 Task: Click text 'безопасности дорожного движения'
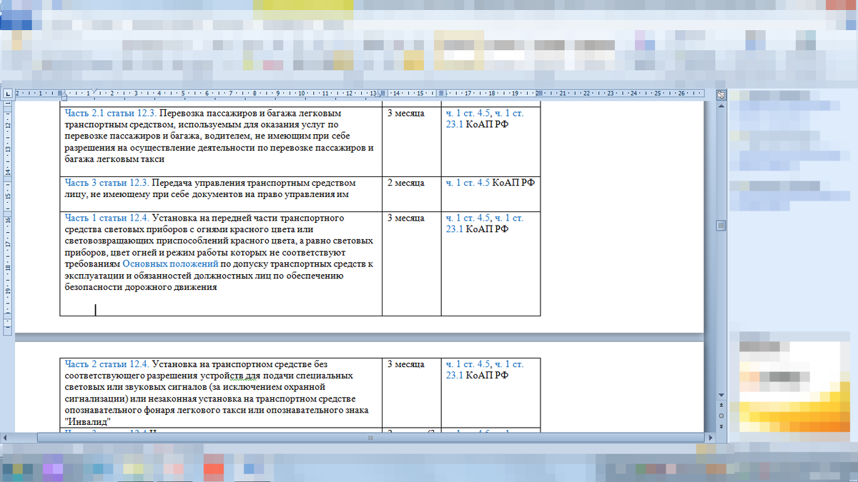pos(140,288)
